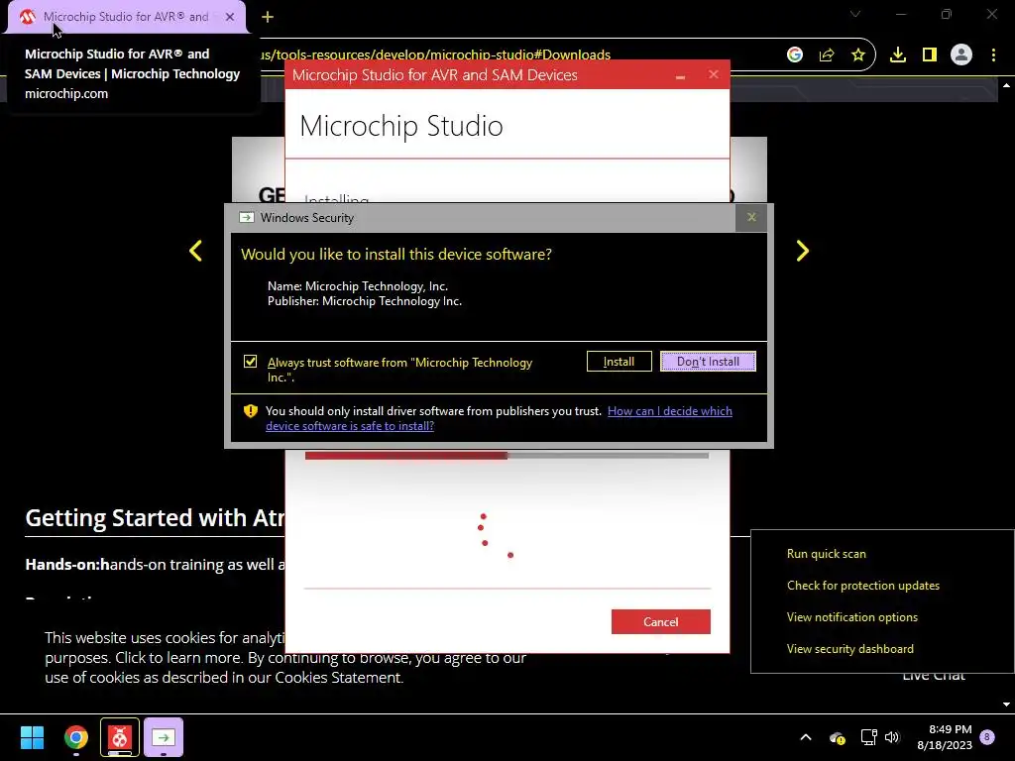This screenshot has height=761, width=1015.
Task: Minimize the Microchip Studio installer window
Action: 680,75
